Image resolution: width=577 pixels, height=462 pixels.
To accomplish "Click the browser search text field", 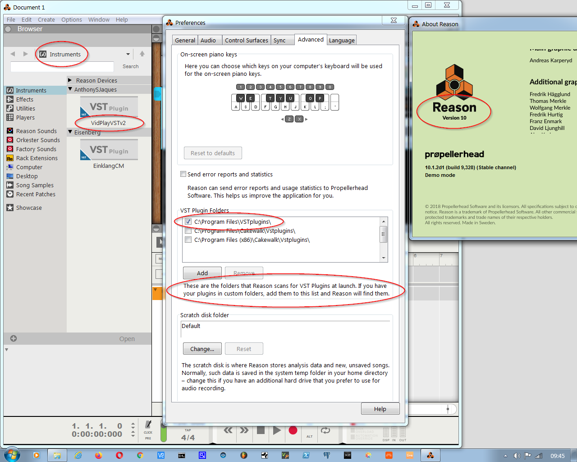I will [x=62, y=67].
